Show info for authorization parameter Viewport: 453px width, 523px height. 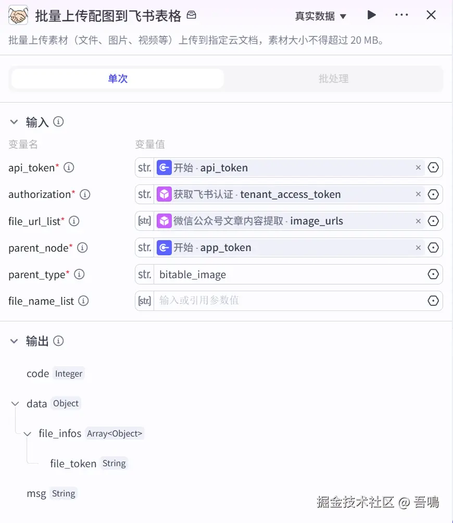pyautogui.click(x=85, y=194)
